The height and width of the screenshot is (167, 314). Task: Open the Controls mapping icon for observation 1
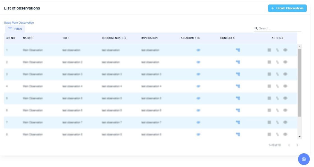(x=238, y=50)
